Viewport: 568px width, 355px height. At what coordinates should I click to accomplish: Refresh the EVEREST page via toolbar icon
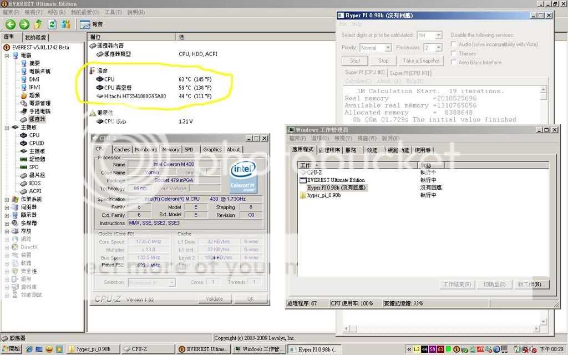tap(52, 24)
